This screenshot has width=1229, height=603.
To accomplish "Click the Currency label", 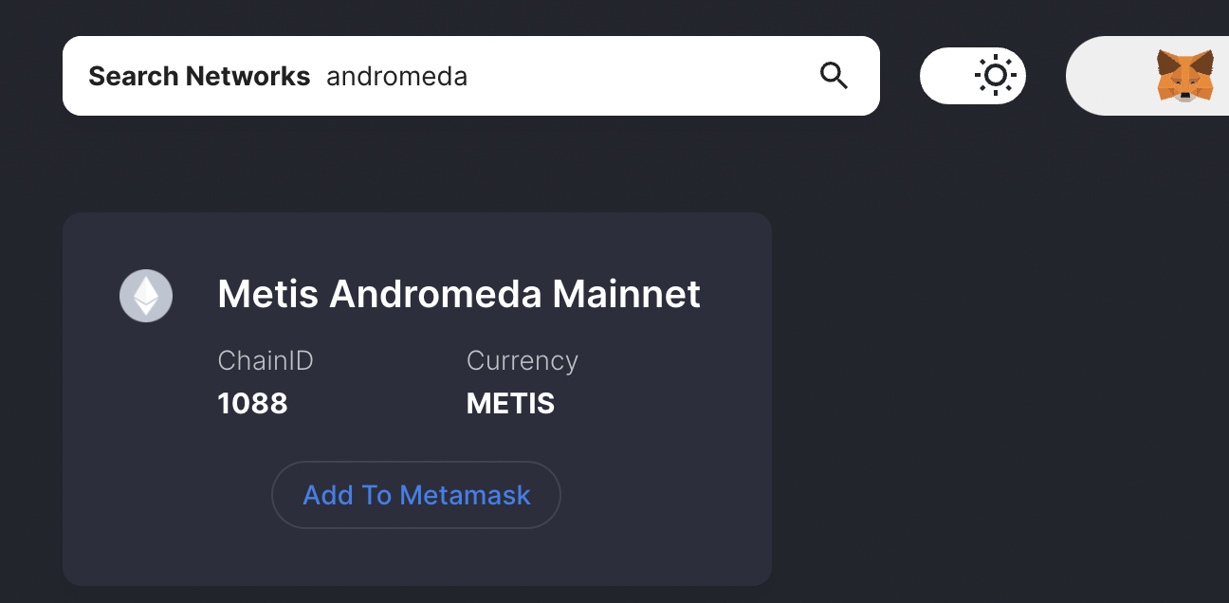I will coord(523,361).
